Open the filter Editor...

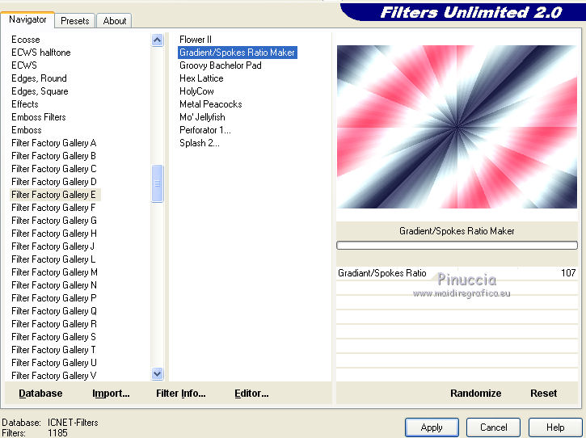[251, 394]
